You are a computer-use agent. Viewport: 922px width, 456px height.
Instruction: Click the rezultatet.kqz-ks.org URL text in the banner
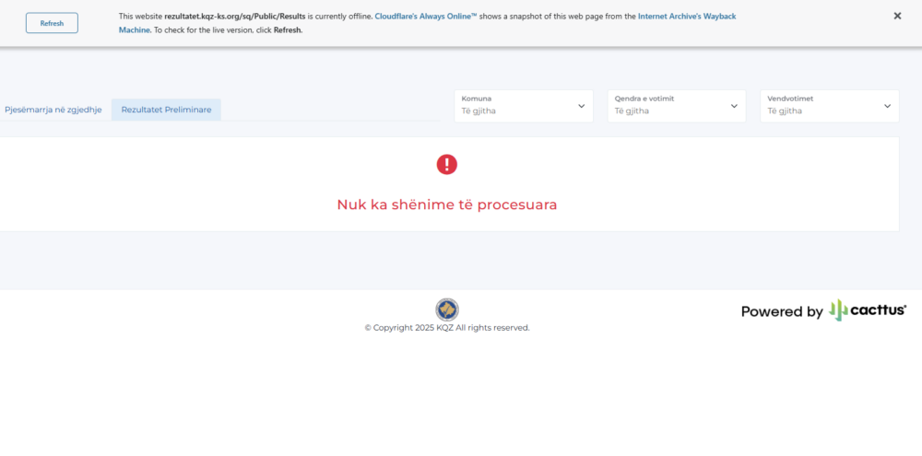point(234,17)
